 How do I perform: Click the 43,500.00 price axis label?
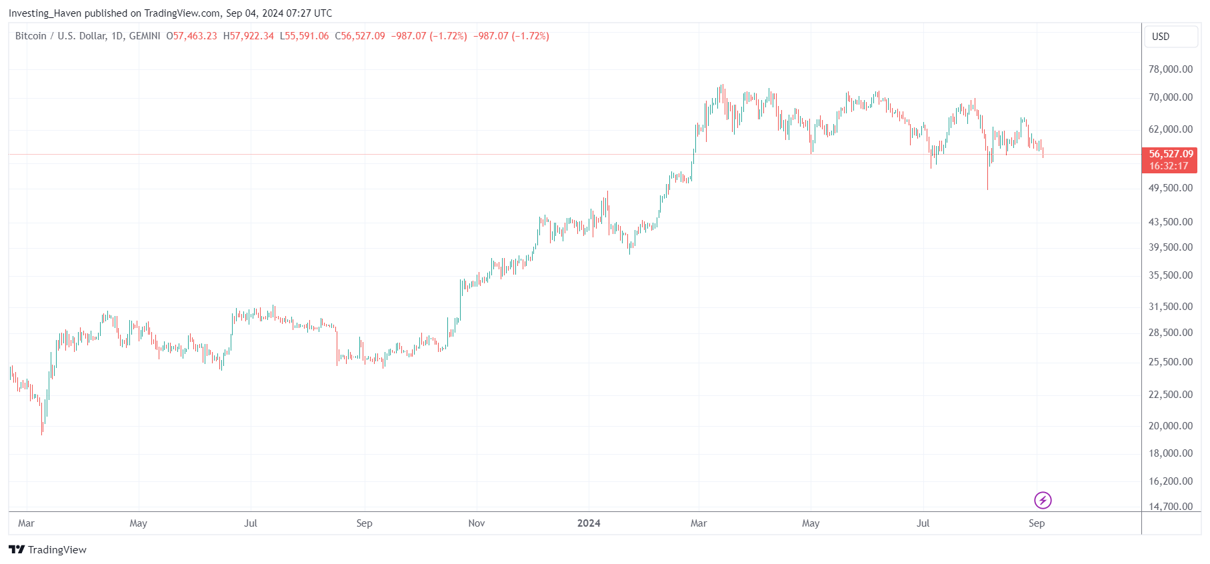1171,222
